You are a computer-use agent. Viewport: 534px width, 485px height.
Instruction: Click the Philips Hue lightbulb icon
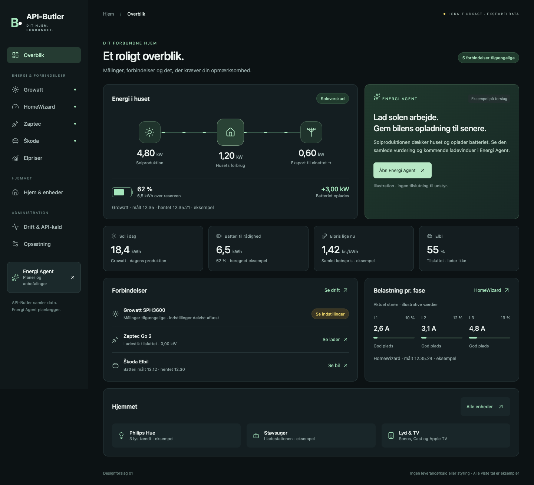(x=121, y=436)
